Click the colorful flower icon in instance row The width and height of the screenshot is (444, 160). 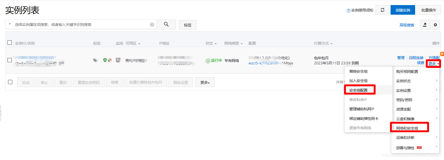[x=110, y=60]
